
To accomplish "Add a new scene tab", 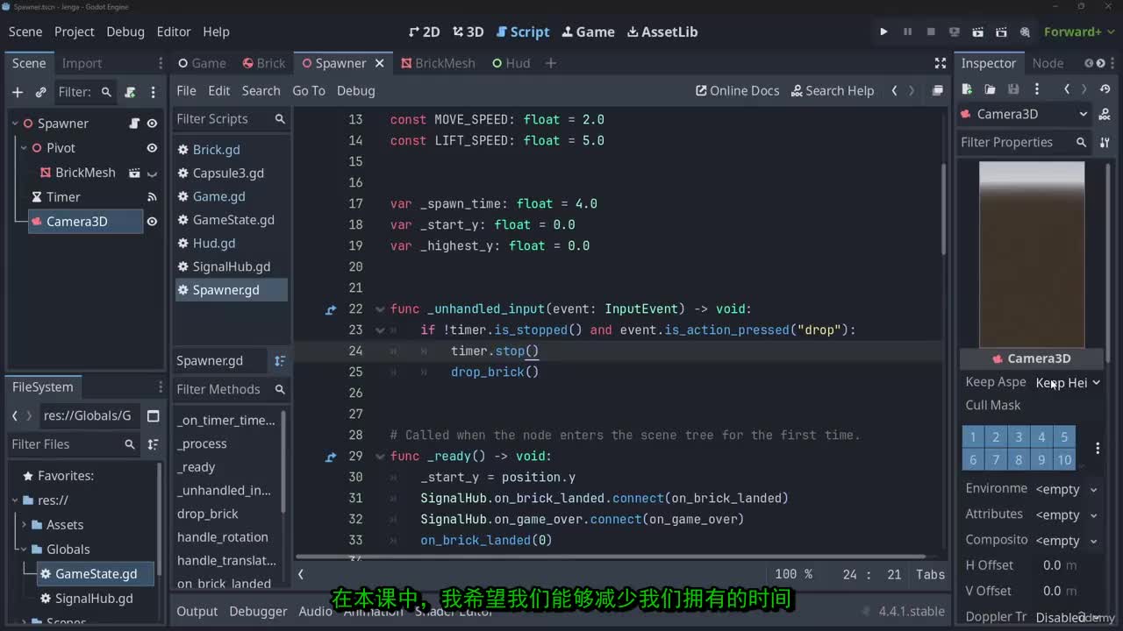I will click(550, 63).
